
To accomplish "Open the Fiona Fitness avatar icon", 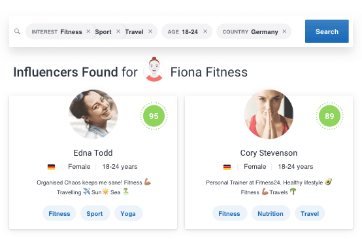I will coord(154,69).
